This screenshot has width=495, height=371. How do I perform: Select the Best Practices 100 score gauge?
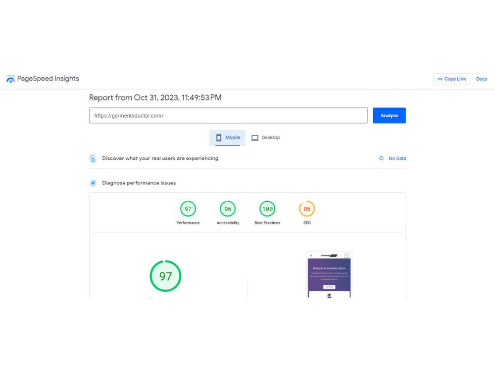pos(267,209)
